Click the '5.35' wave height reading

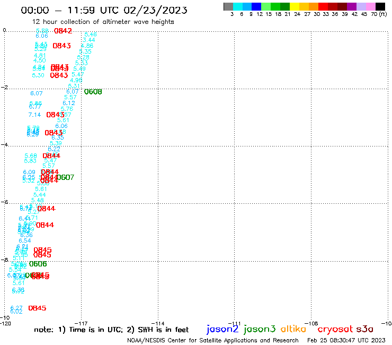(x=85, y=51)
